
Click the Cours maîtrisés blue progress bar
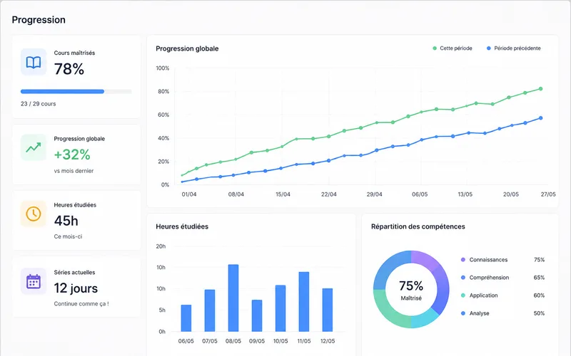pyautogui.click(x=76, y=92)
